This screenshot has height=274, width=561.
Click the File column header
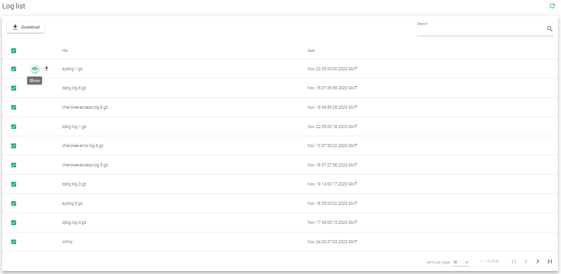(65, 51)
